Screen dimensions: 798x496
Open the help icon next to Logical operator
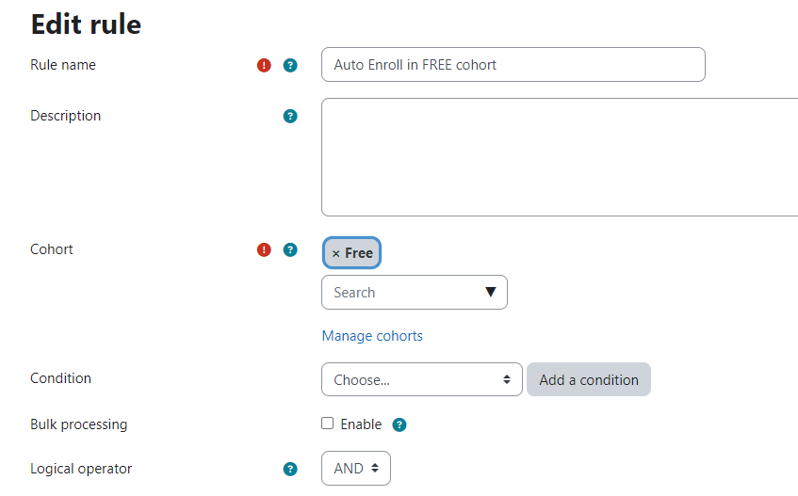pos(290,469)
